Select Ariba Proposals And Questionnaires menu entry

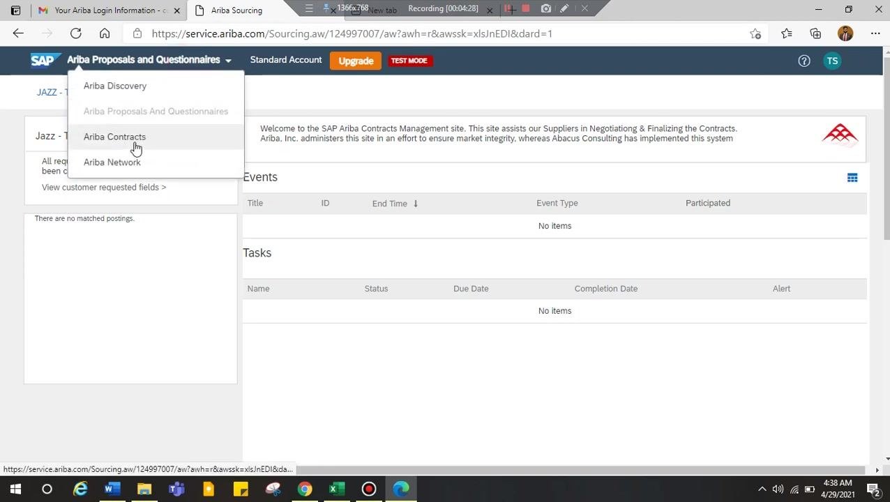[156, 111]
